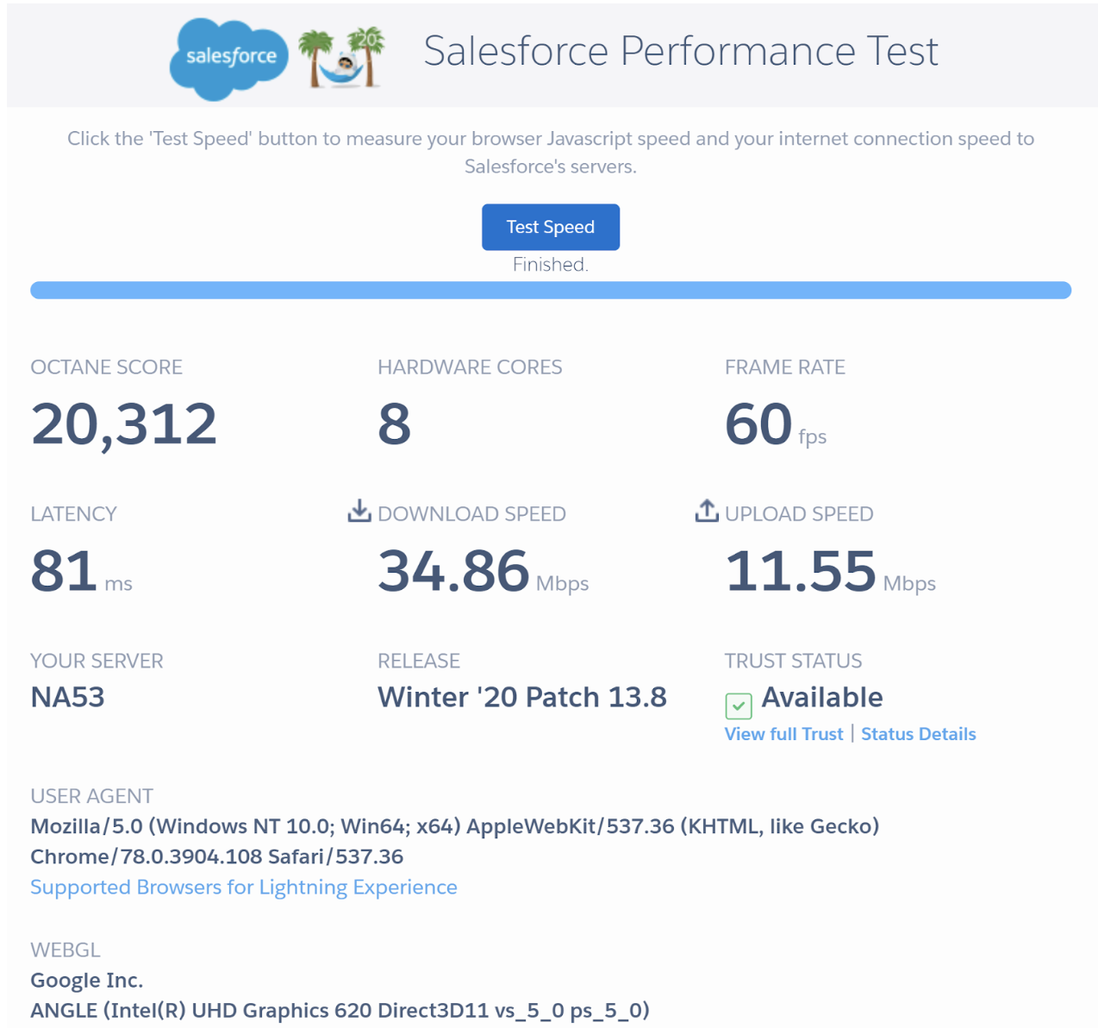Open Supported Browsers for Lightning Experience link

click(244, 887)
